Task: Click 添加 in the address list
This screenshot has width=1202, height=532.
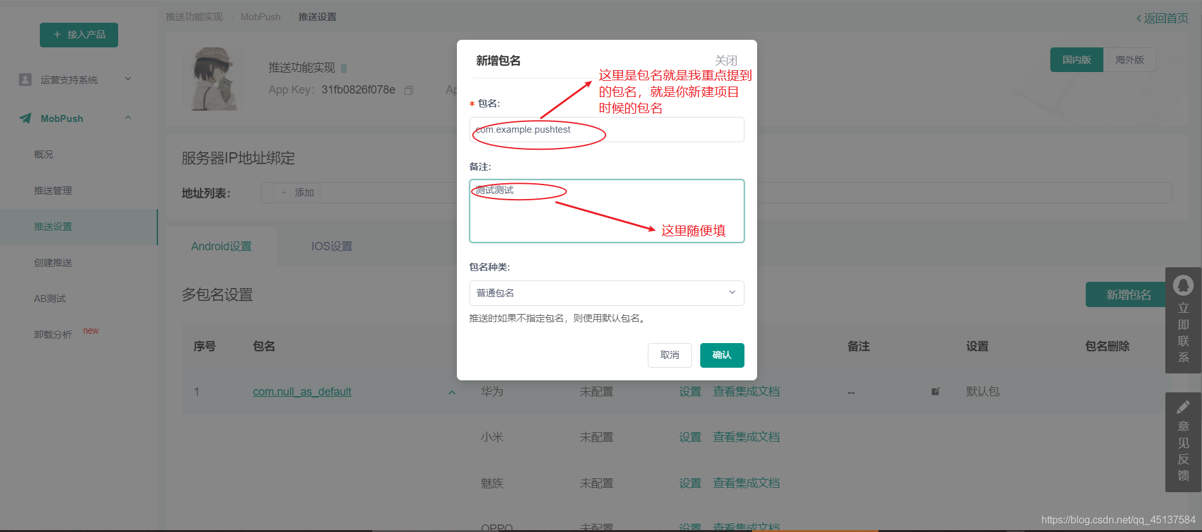Action: tap(297, 193)
